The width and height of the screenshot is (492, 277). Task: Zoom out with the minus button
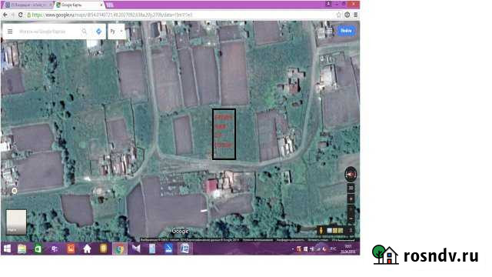point(351,219)
